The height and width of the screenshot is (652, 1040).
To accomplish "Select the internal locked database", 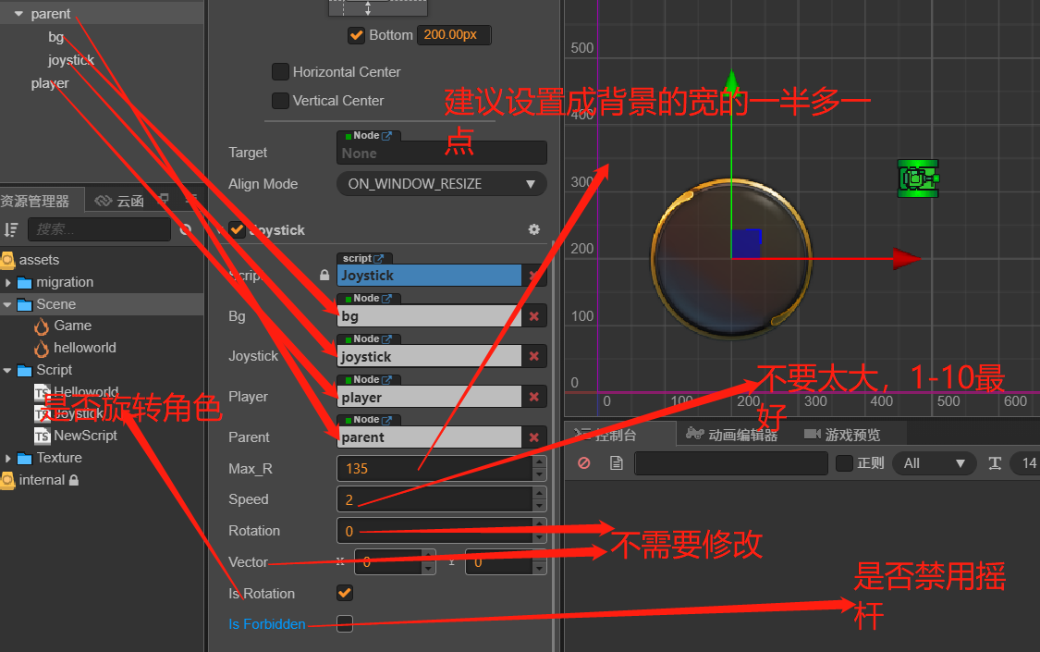I will 40,480.
